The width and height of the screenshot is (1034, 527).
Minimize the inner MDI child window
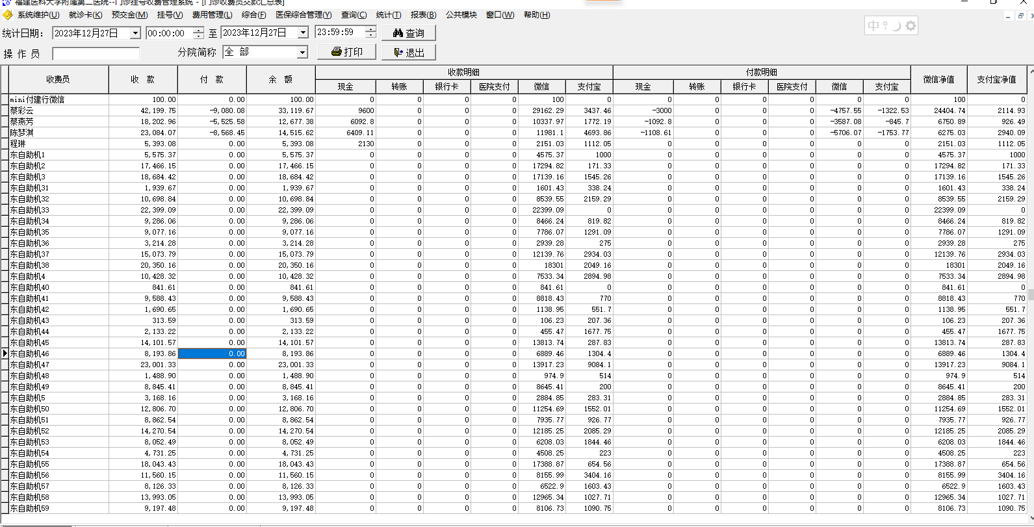pyautogui.click(x=1008, y=16)
